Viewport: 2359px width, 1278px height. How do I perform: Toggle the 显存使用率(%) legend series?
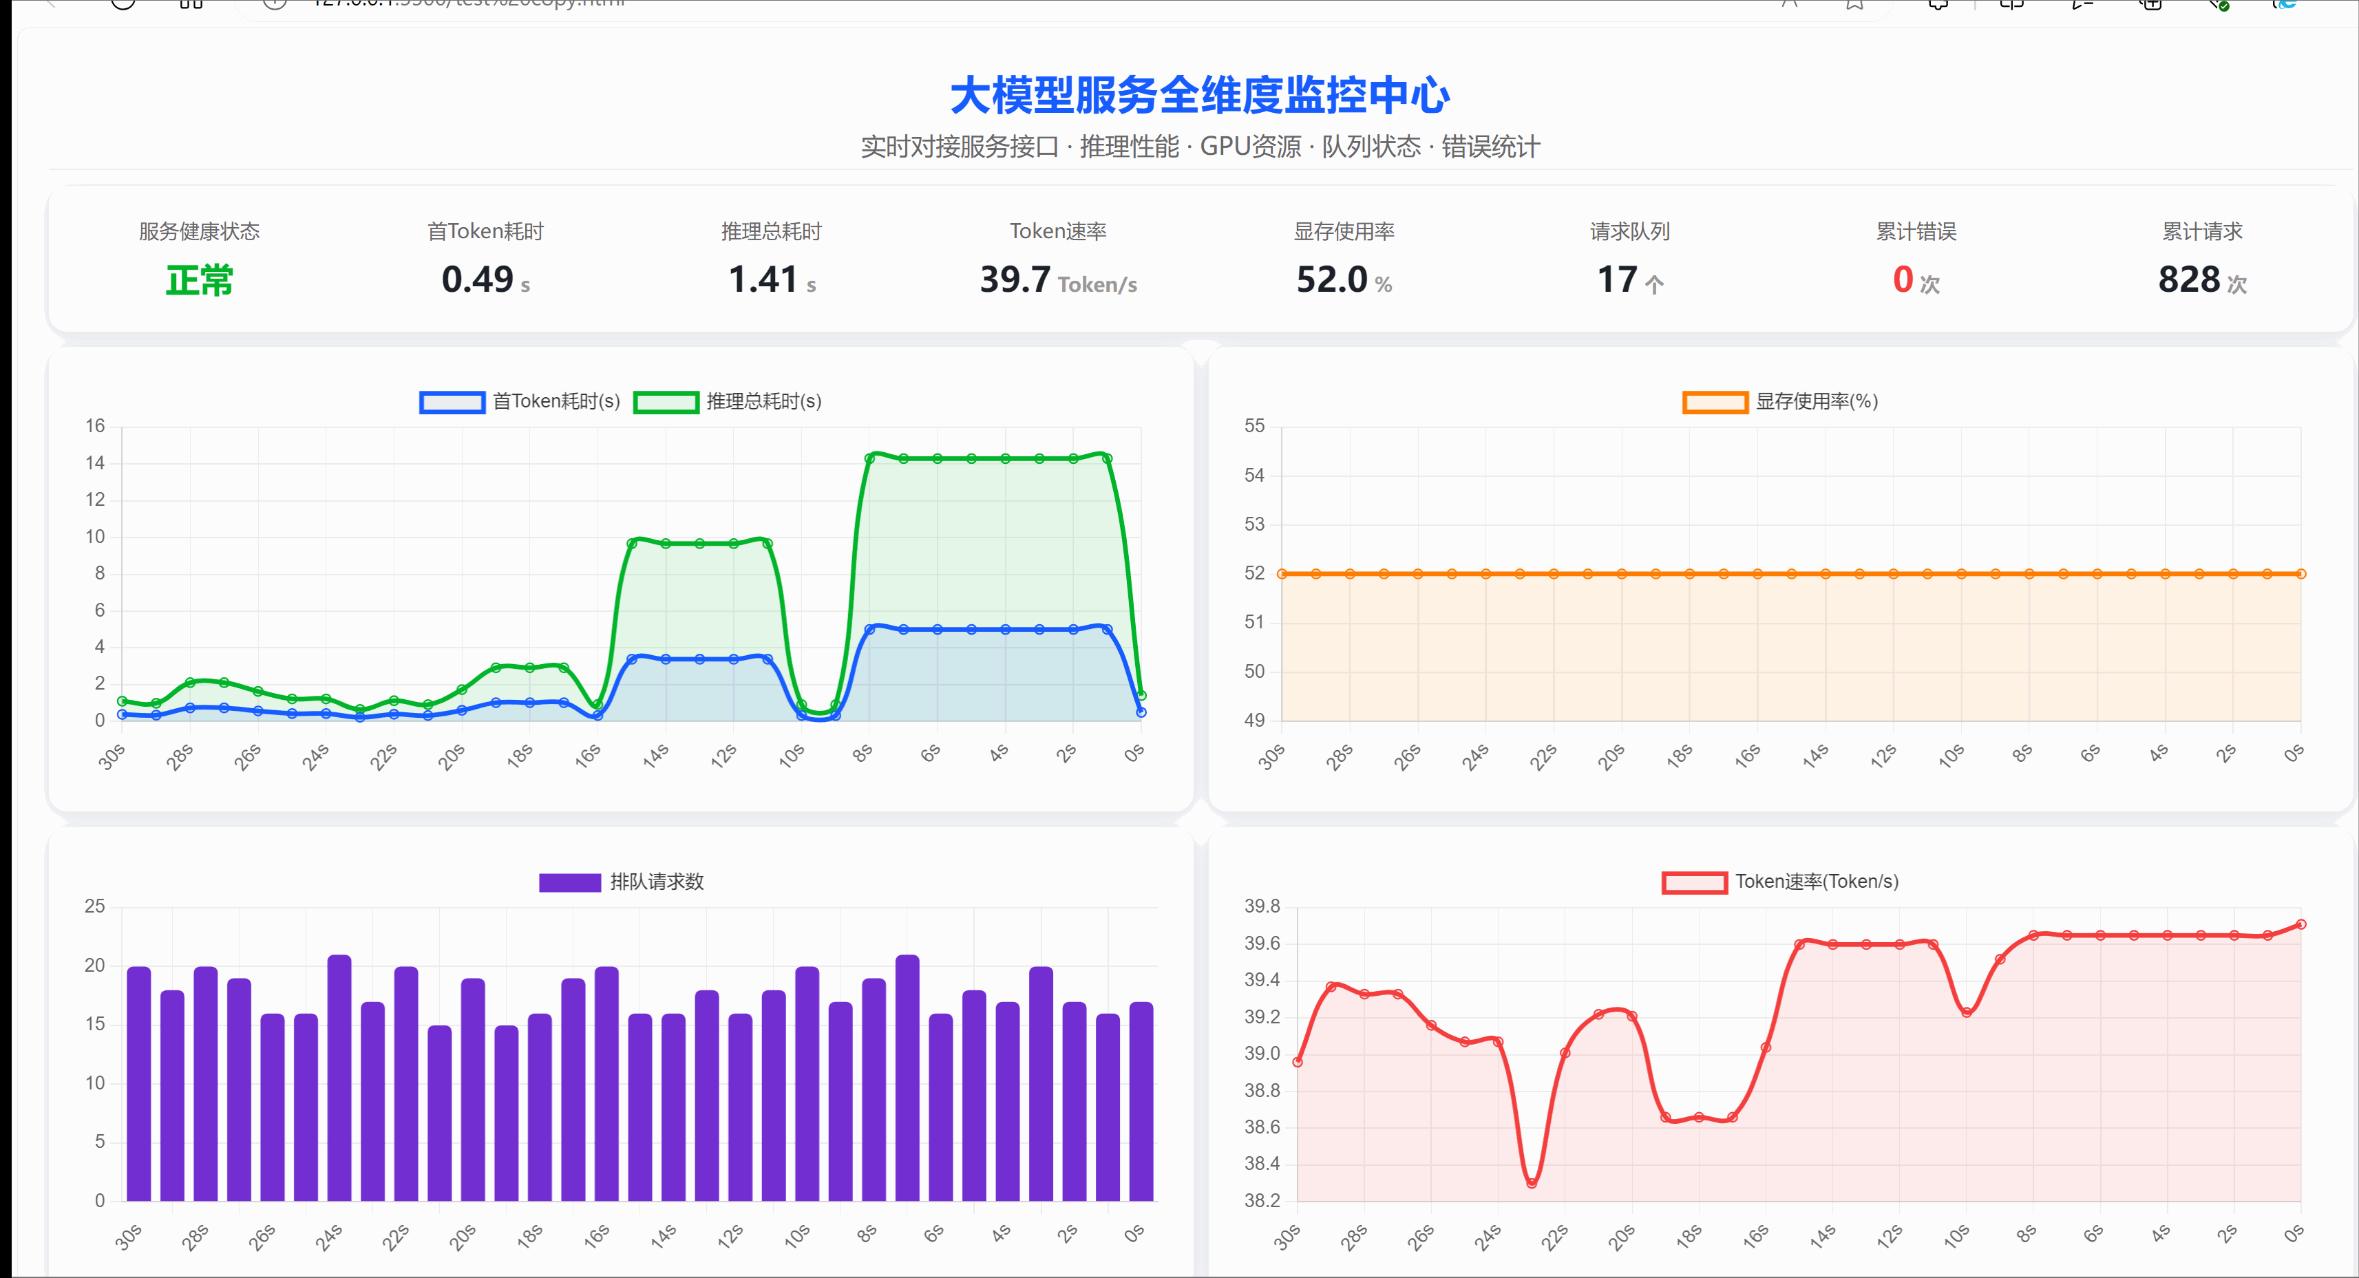click(x=1780, y=402)
